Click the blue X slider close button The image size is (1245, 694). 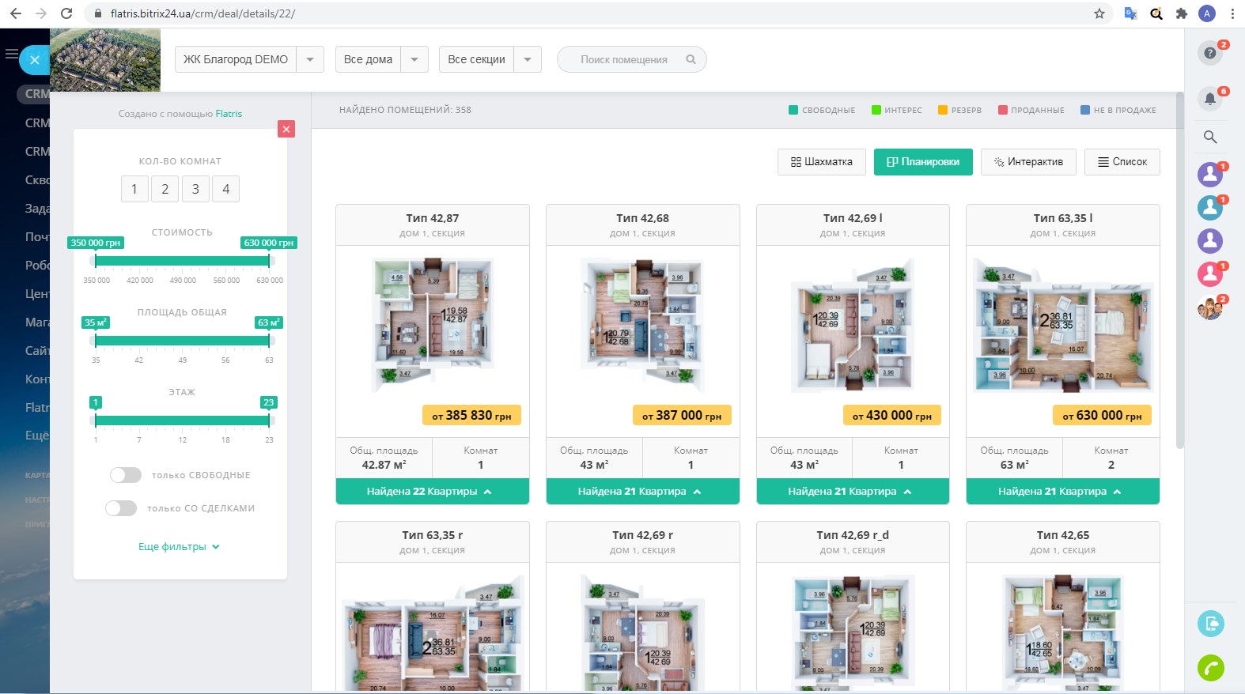pos(35,60)
